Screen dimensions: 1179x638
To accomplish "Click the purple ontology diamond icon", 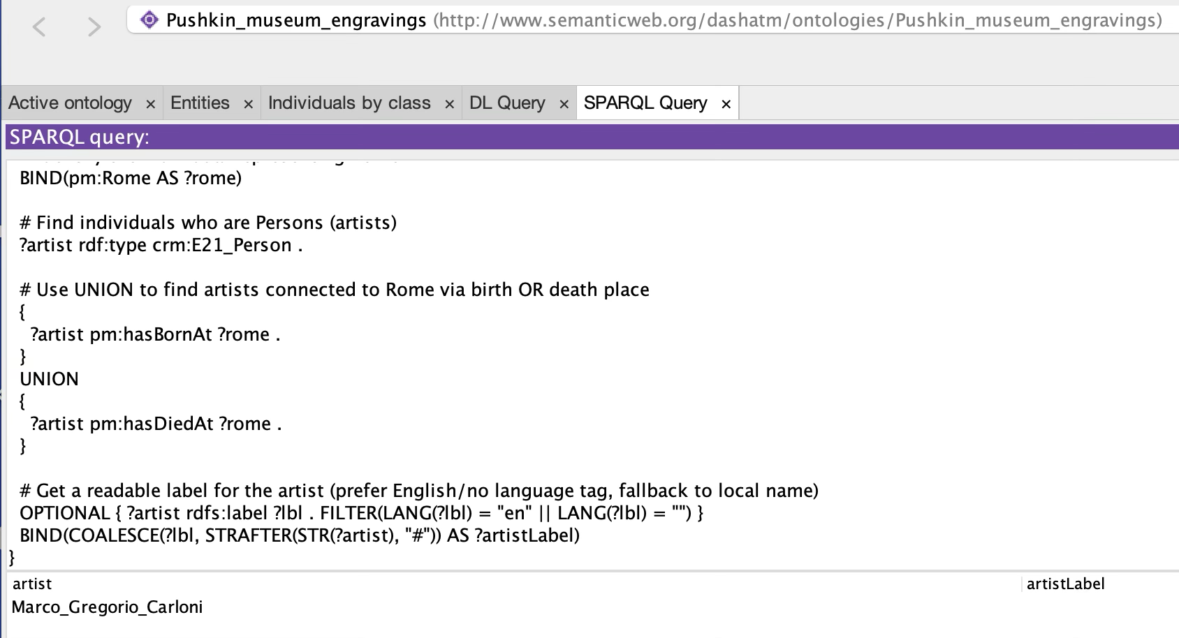I will click(x=149, y=20).
